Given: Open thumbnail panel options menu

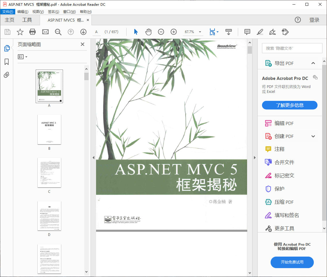Looking at the screenshot, I should point(22,57).
